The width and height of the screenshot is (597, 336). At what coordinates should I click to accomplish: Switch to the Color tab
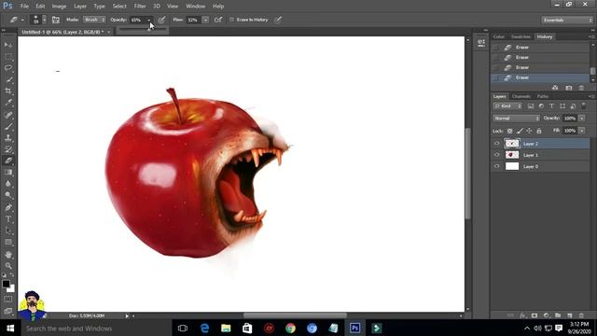pyautogui.click(x=499, y=37)
